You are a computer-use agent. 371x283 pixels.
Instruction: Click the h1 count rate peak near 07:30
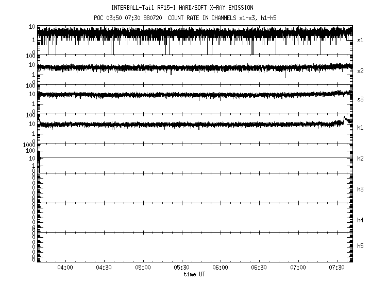coord(344,118)
